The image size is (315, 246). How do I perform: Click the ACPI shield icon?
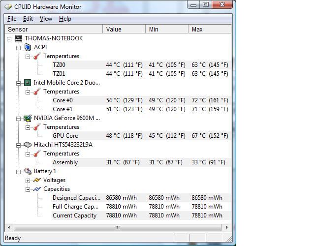tap(28, 47)
